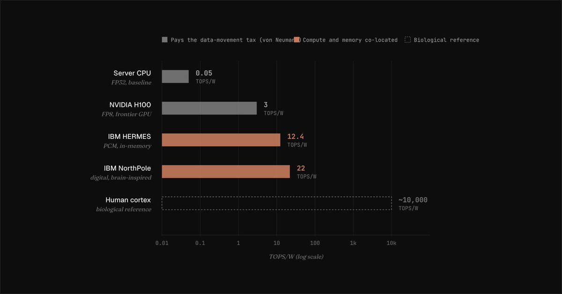Screen dimensions: 562x294
Task: Click TOPS/W unit under the 0.05 value
Action: (206, 81)
